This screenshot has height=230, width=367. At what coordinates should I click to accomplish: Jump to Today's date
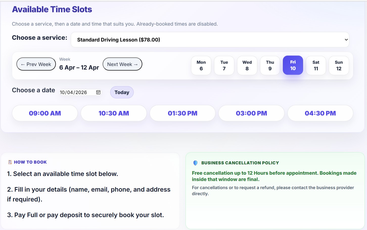122,92
